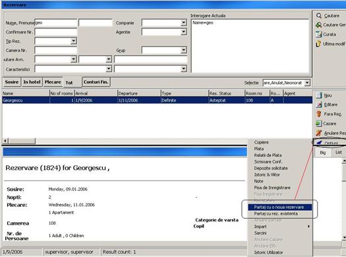Click the Ultima modif icon

point(318,44)
